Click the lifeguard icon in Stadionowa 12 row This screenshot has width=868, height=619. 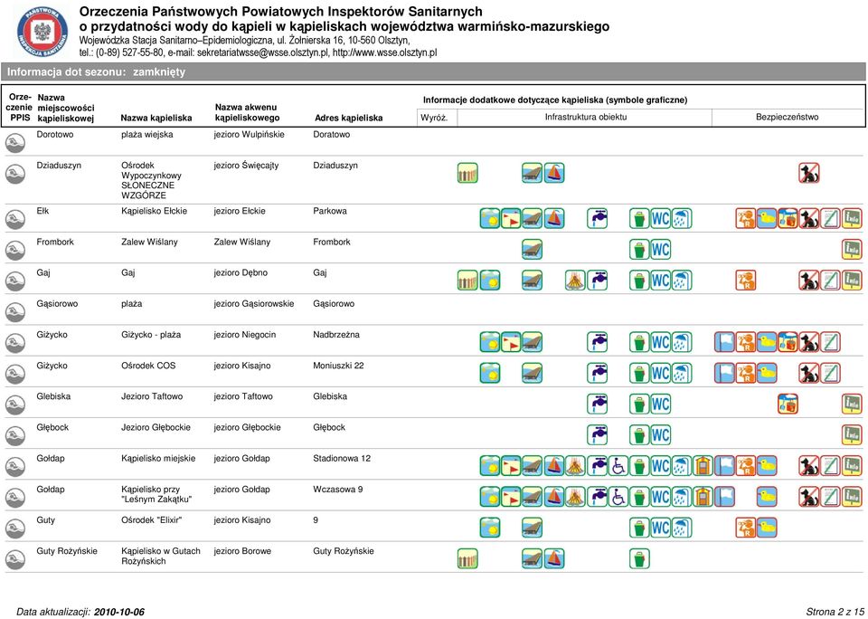click(x=746, y=466)
